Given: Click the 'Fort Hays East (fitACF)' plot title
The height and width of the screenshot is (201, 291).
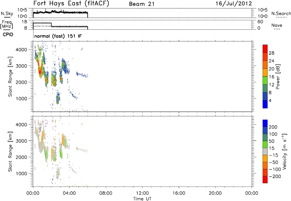Looking at the screenshot, I should pos(71,4).
